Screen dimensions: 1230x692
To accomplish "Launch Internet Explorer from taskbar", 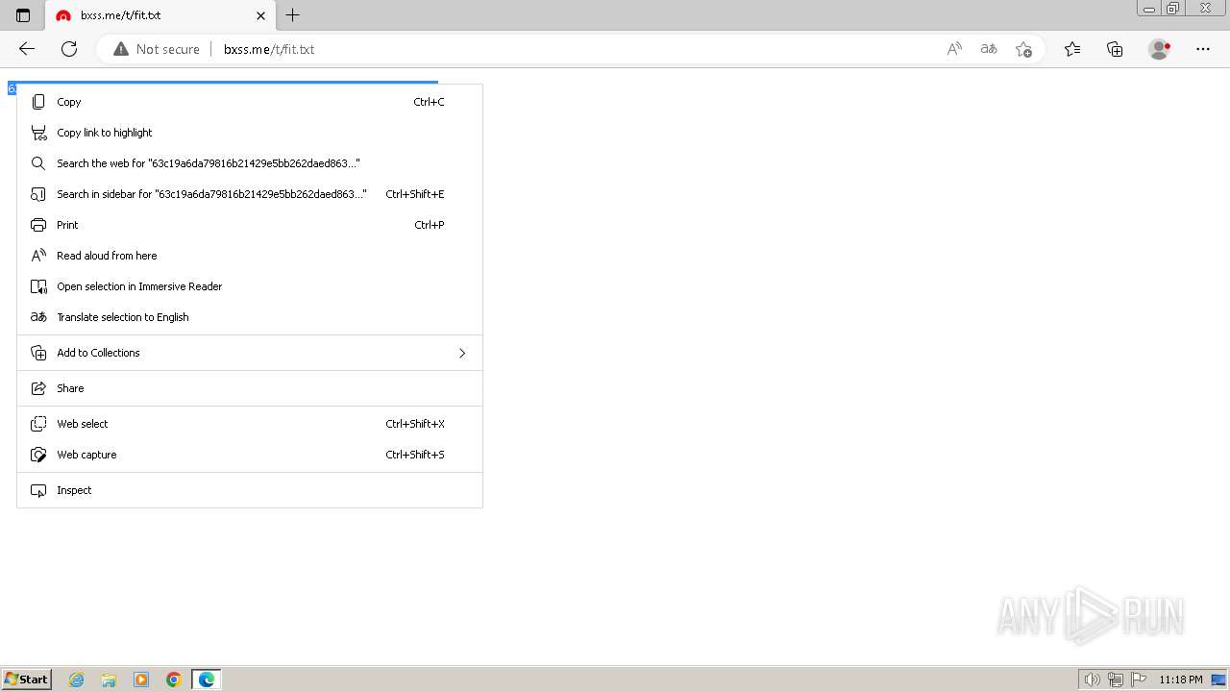I will pyautogui.click(x=77, y=680).
